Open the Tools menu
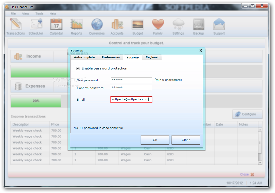 (39, 14)
